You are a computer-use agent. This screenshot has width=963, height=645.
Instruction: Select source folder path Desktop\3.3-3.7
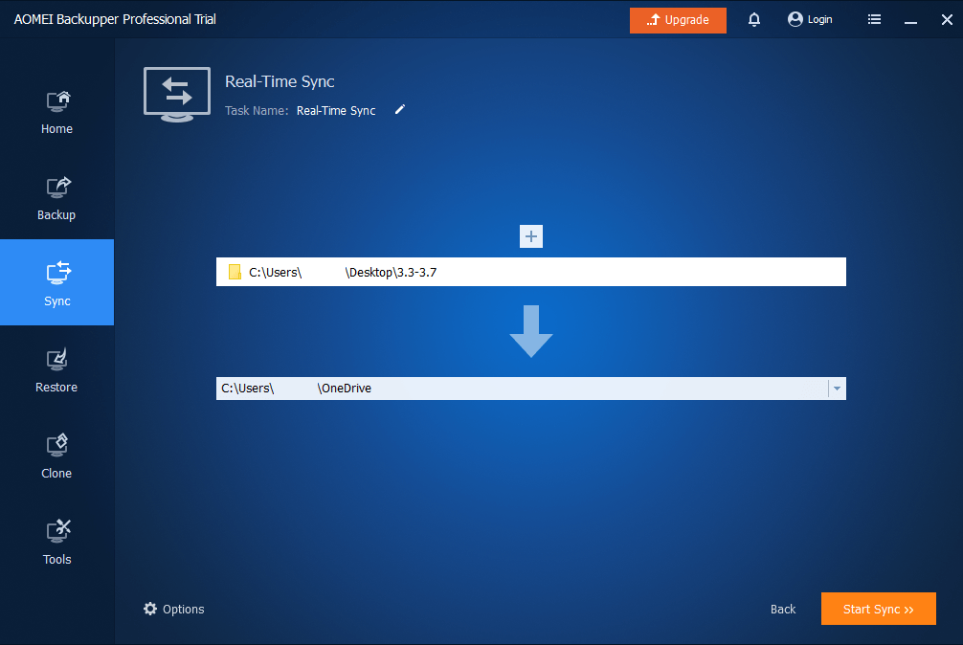[x=530, y=272]
